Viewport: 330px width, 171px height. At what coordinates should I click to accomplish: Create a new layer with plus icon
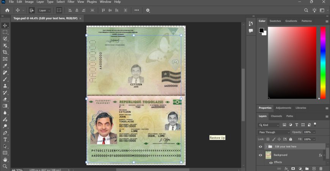coord(314,168)
